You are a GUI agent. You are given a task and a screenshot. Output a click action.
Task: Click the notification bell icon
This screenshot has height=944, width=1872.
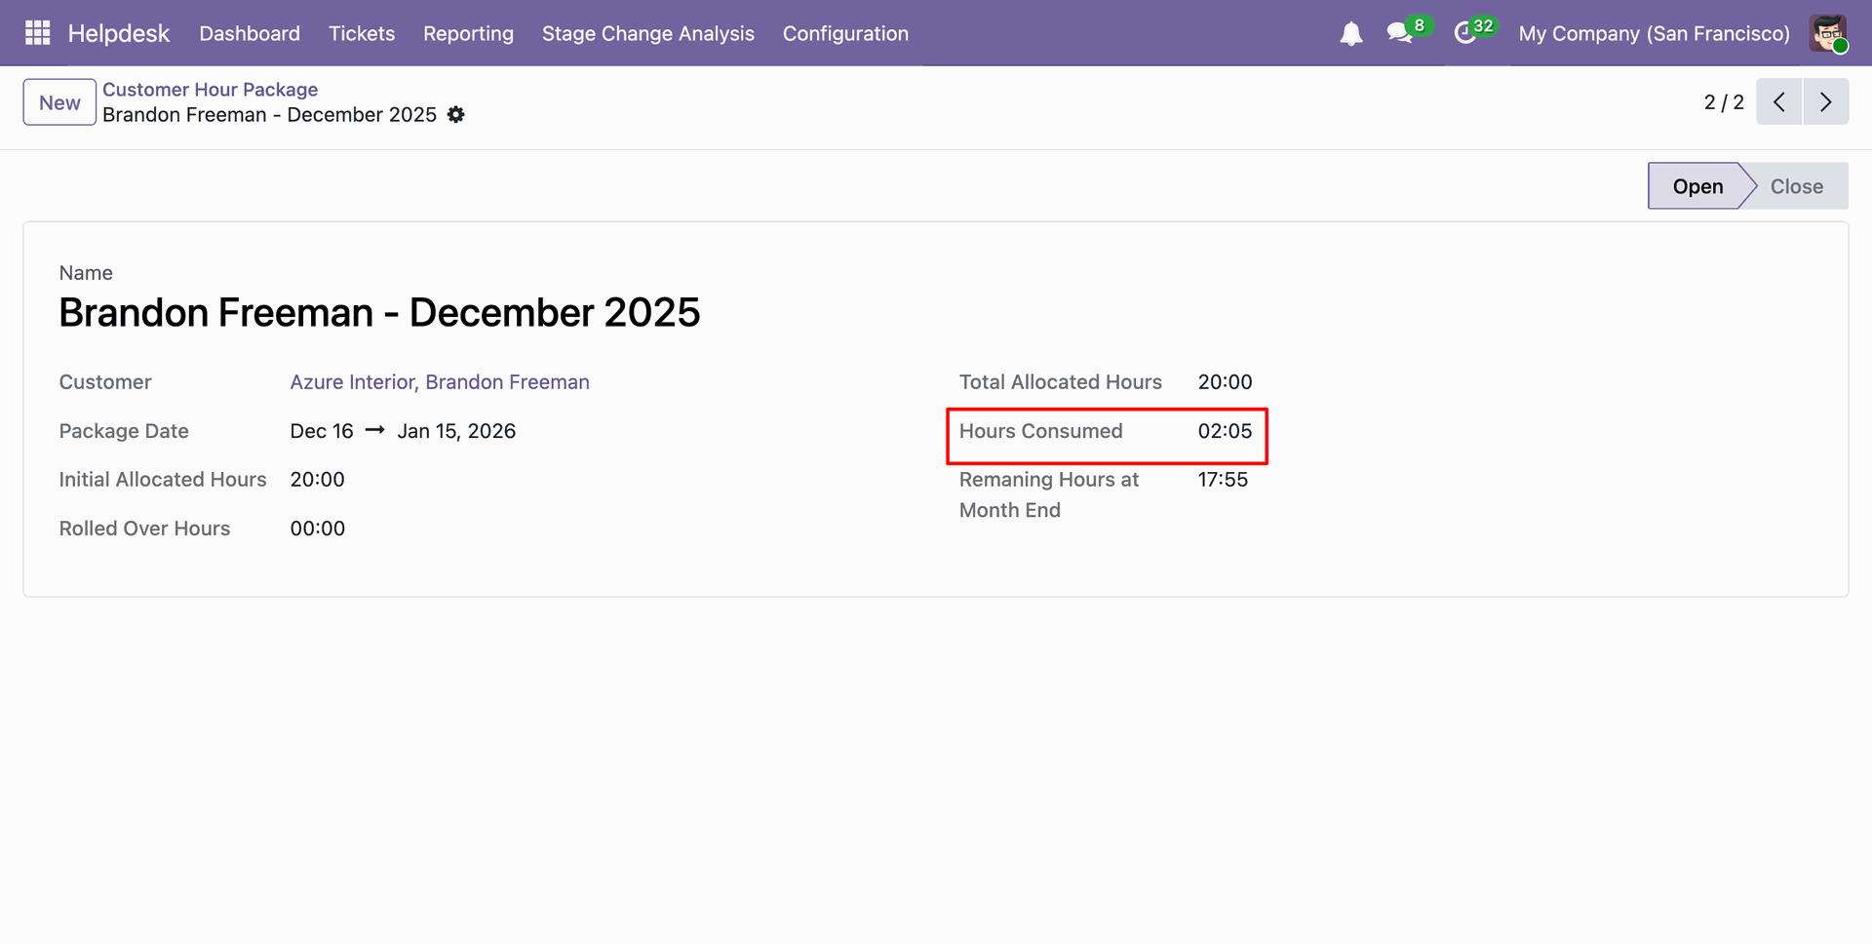click(1350, 34)
